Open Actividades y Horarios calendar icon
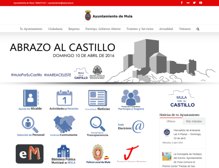The height and width of the screenshot is (168, 219). 64,100
